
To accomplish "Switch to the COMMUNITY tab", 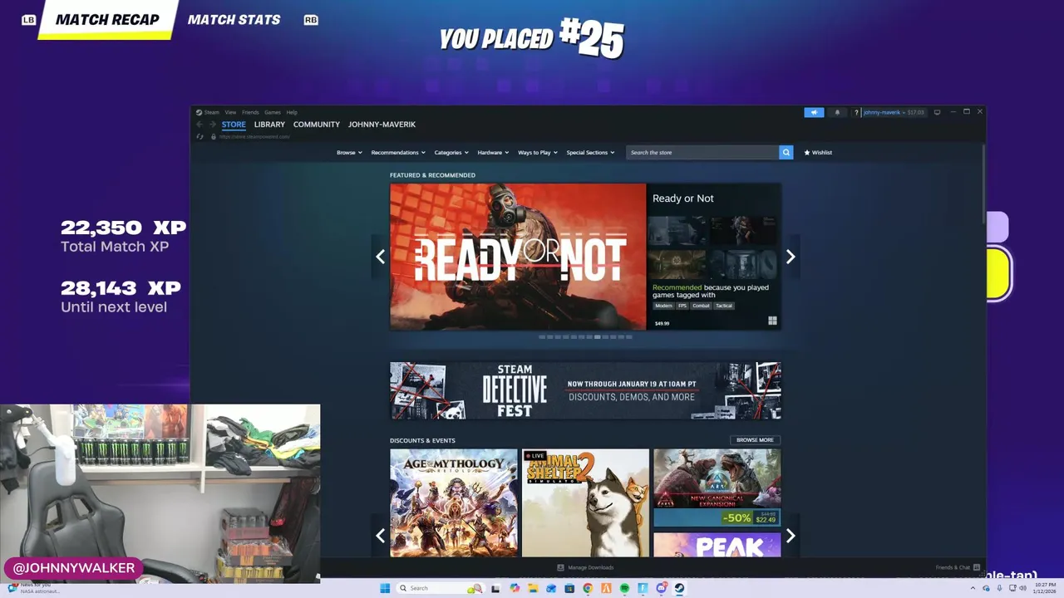I will pyautogui.click(x=317, y=125).
